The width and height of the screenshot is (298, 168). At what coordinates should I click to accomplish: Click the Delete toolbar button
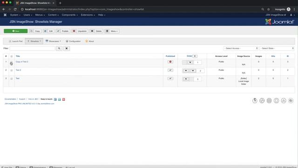96,31
